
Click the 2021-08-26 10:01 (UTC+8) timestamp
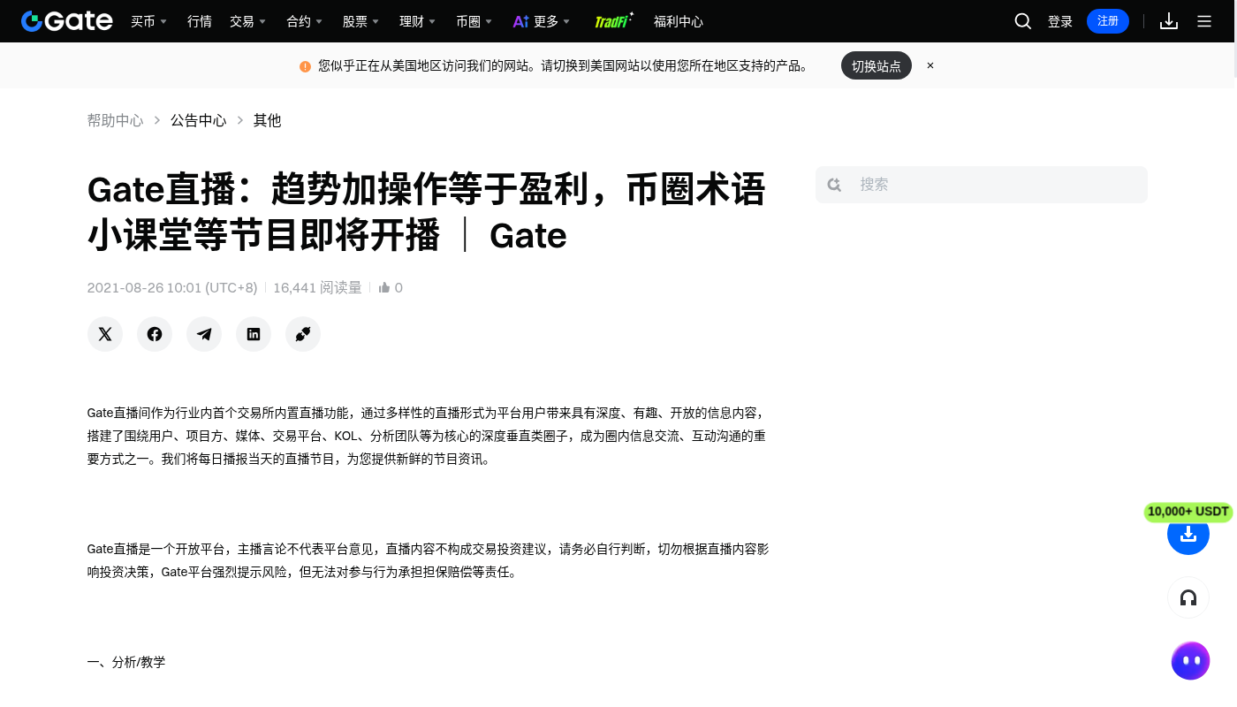coord(172,287)
